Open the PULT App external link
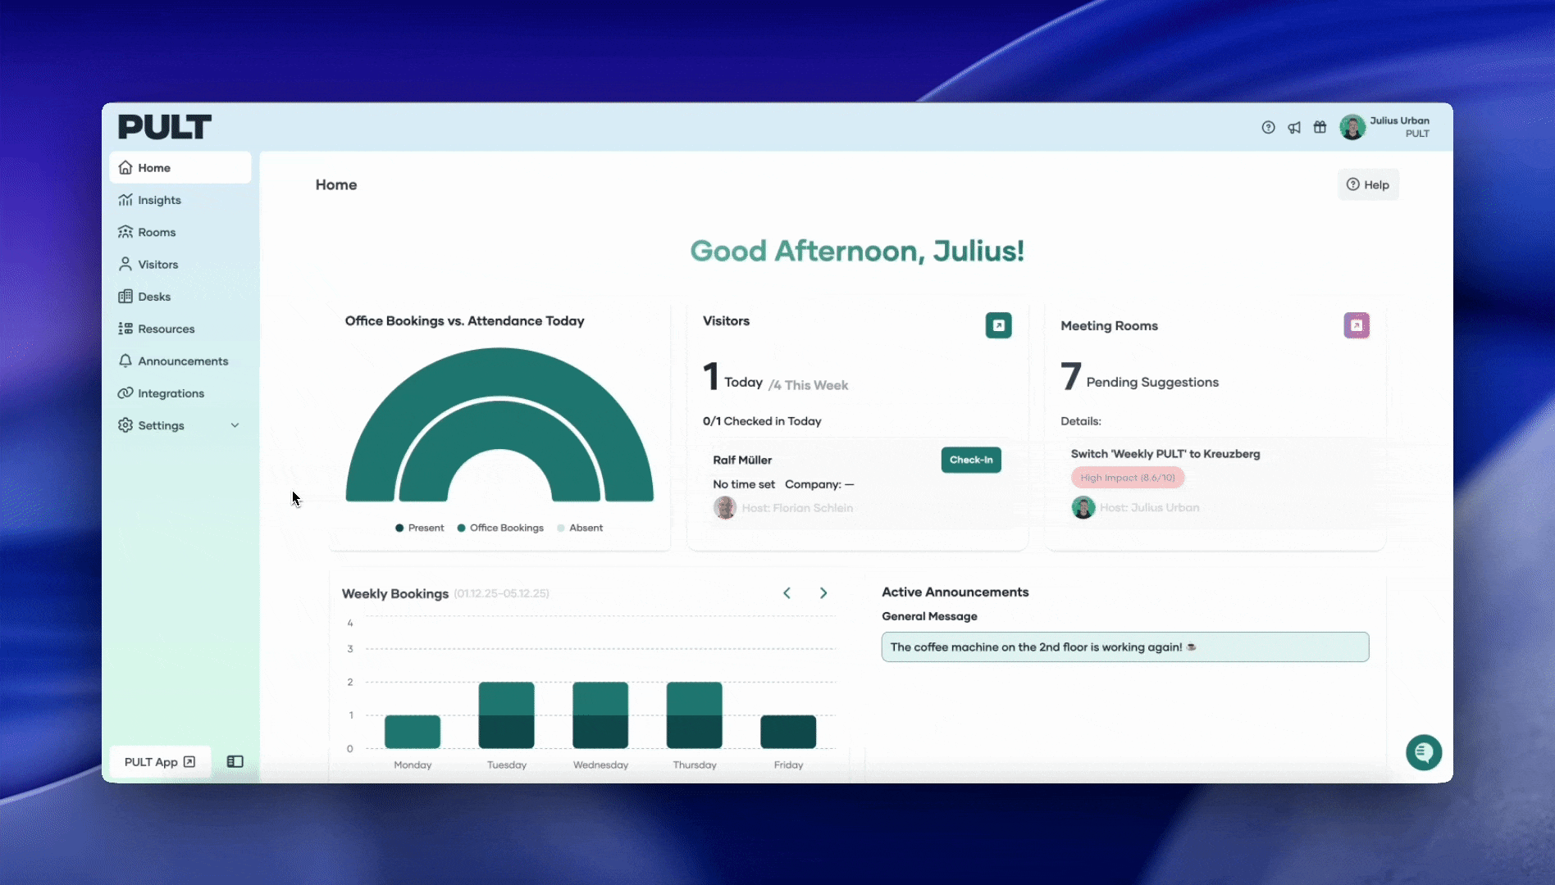The height and width of the screenshot is (885, 1555). 160,761
